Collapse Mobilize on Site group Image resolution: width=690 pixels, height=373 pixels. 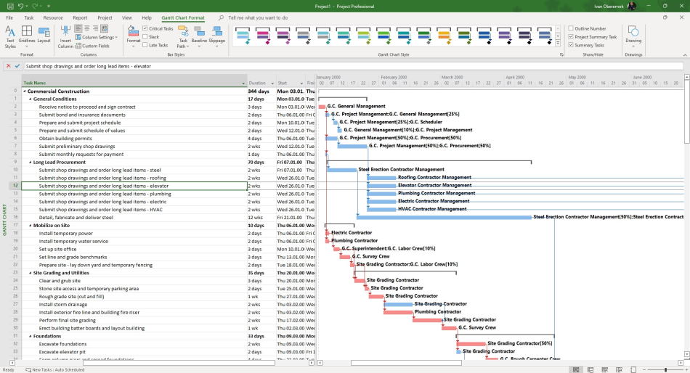tap(31, 226)
